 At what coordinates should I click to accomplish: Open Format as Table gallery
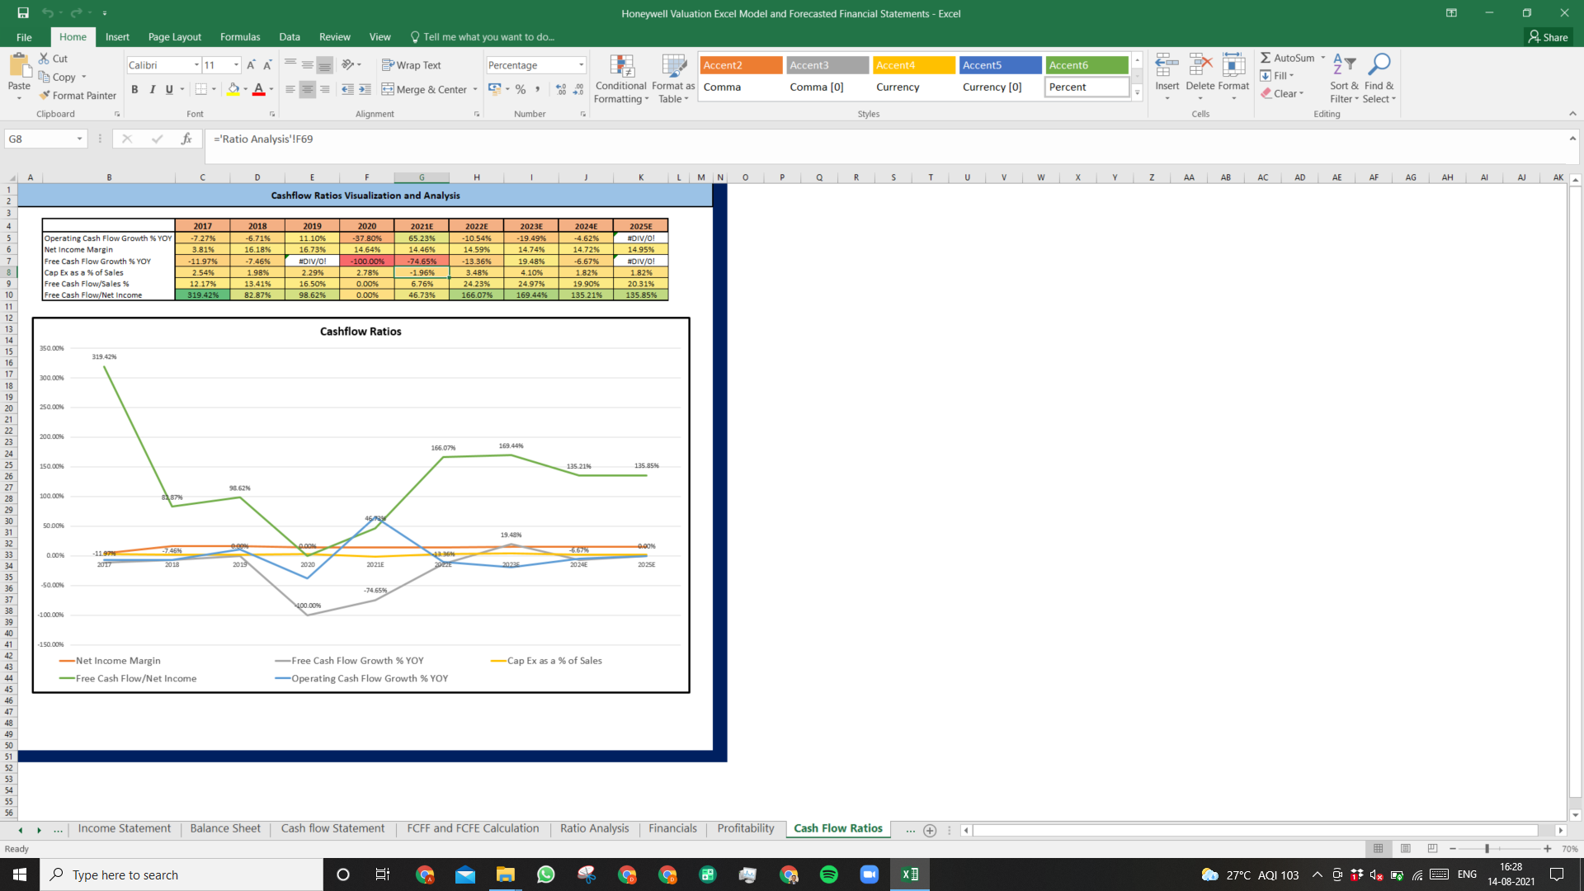point(673,79)
